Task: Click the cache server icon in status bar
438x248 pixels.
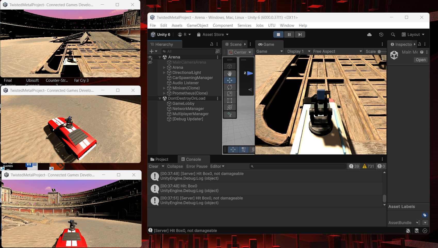Action: pos(417,231)
